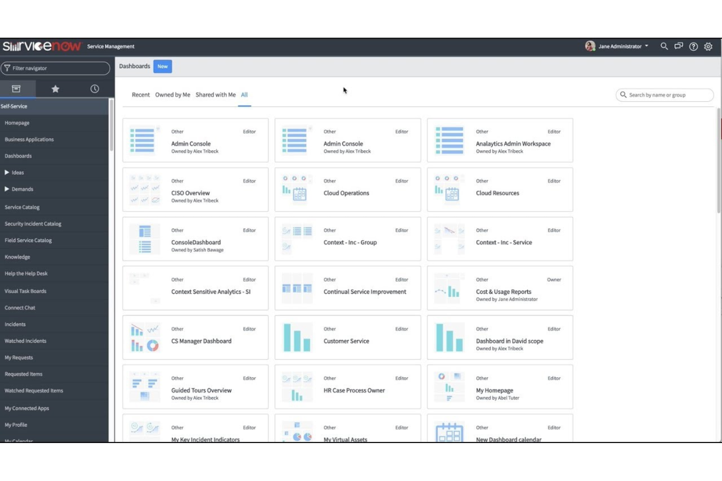The width and height of the screenshot is (722, 481).
Task: Open the Jane Administrator dropdown menu
Action: [x=647, y=46]
